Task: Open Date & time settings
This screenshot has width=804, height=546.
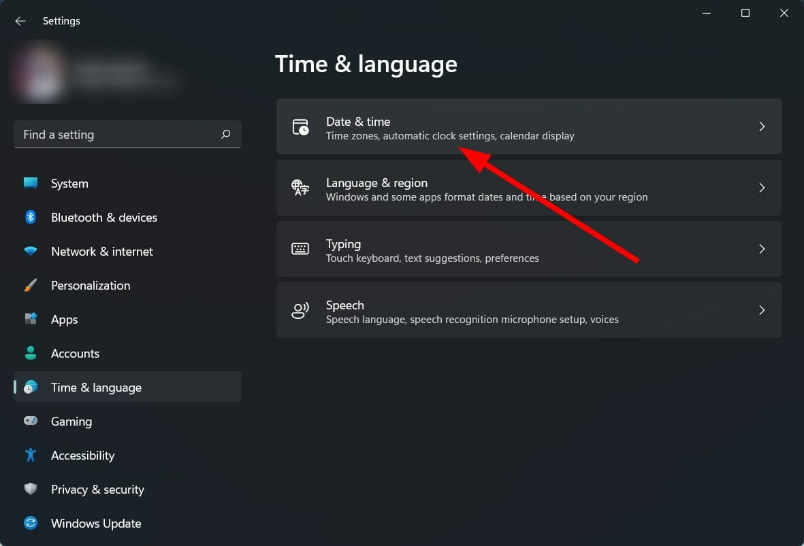Action: click(477, 126)
